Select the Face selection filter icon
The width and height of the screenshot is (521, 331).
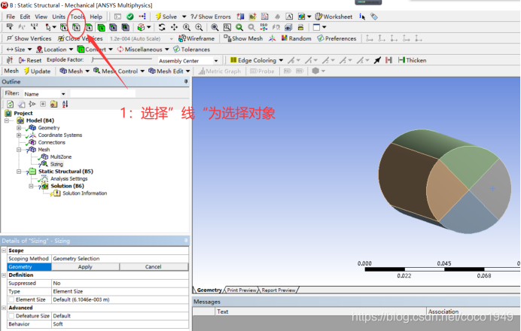89,27
